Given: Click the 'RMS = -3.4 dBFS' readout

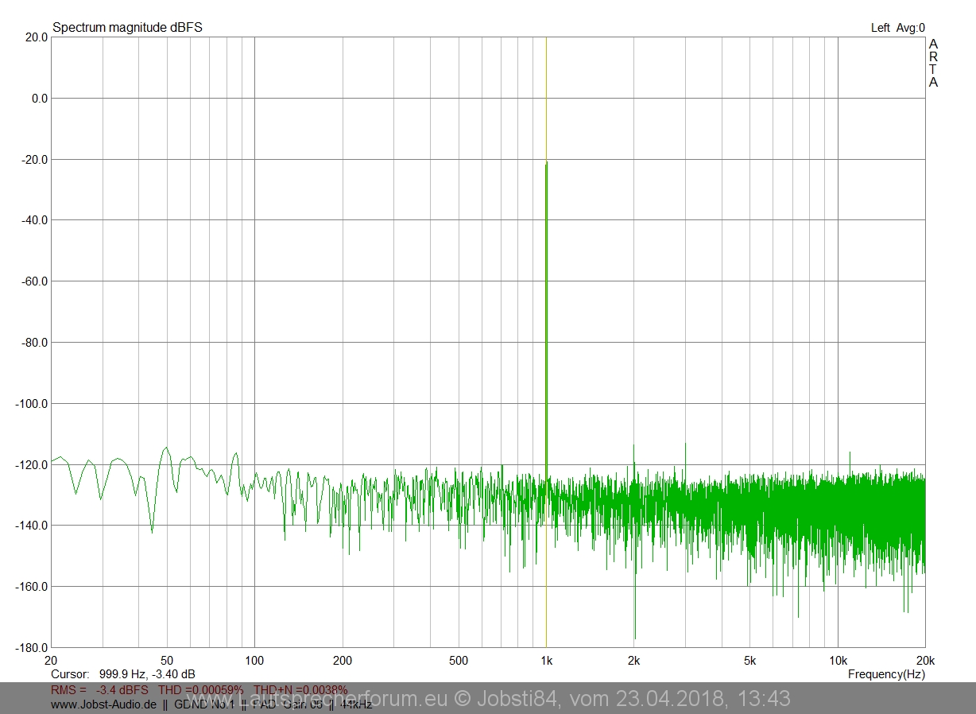Looking at the screenshot, I should [99, 689].
